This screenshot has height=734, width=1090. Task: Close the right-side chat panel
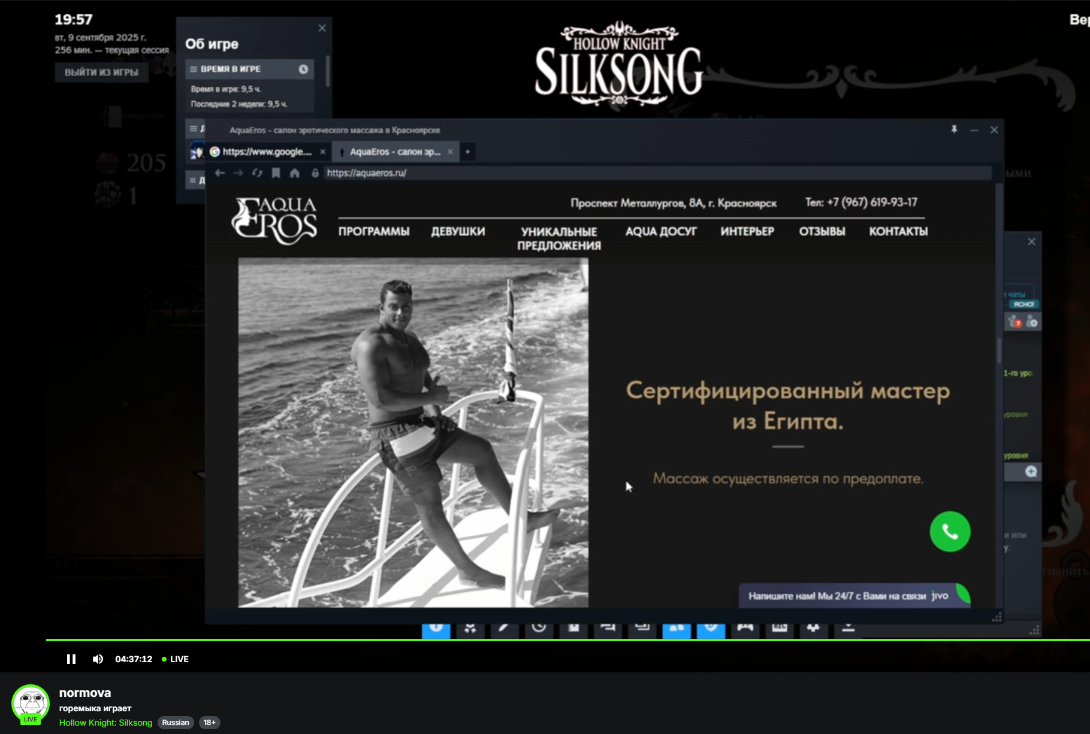click(1031, 242)
